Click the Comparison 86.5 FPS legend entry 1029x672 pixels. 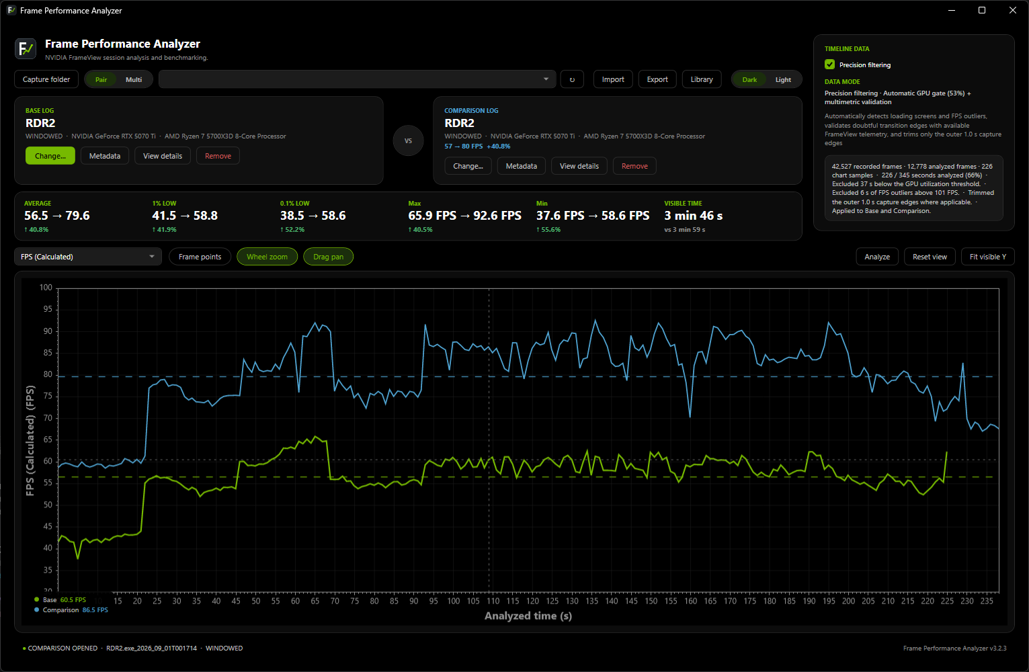coord(71,610)
